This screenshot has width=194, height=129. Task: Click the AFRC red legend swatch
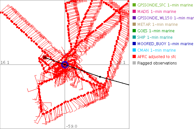click(x=134, y=57)
